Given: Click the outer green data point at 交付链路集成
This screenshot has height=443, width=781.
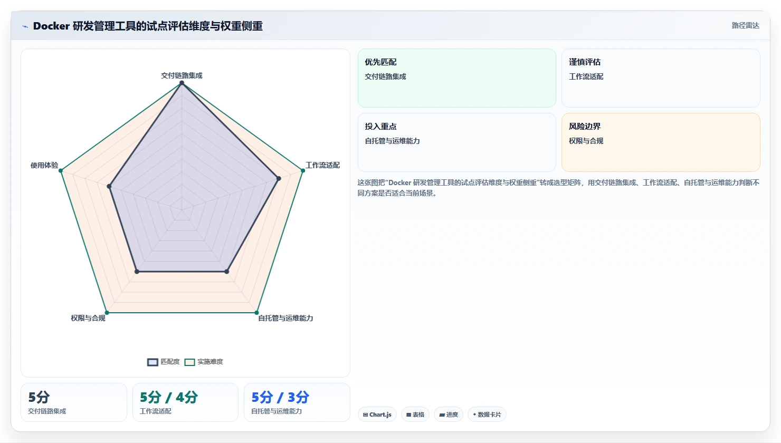Looking at the screenshot, I should 182,83.
